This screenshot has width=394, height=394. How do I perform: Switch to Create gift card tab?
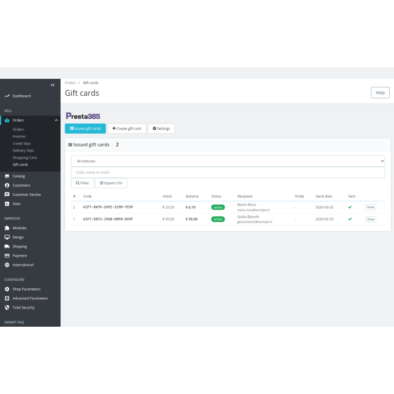coord(126,129)
